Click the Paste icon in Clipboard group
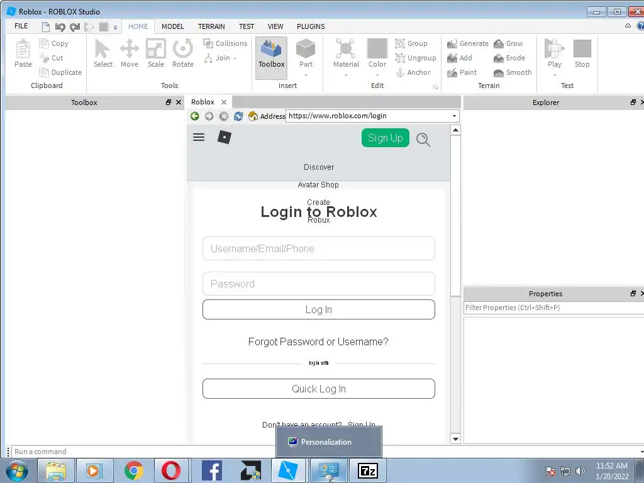Screen dimensions: 644x483 tap(23, 49)
